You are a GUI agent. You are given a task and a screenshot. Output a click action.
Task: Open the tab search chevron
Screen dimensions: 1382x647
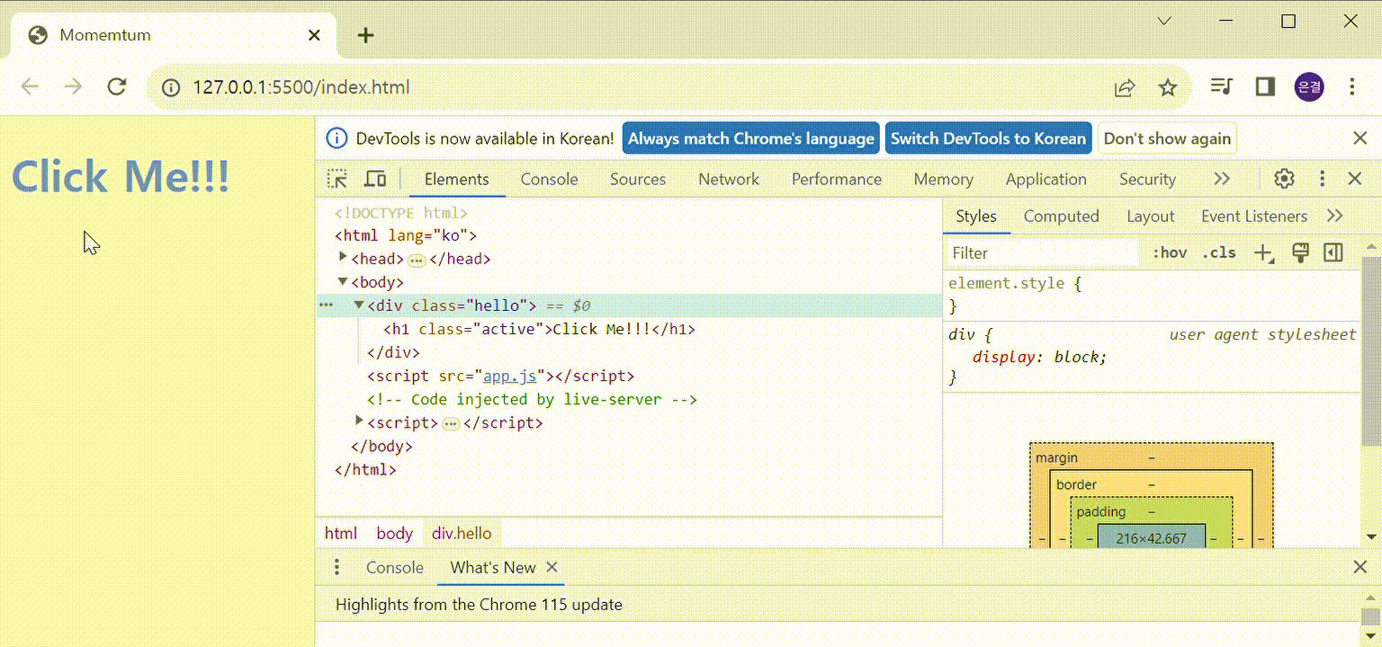pos(1164,21)
